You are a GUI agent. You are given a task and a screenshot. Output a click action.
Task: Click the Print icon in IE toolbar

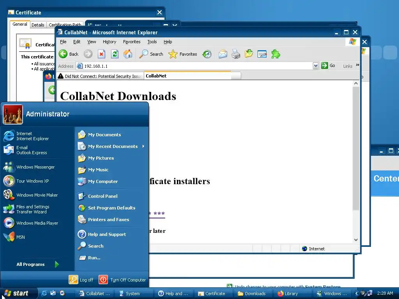click(x=236, y=54)
